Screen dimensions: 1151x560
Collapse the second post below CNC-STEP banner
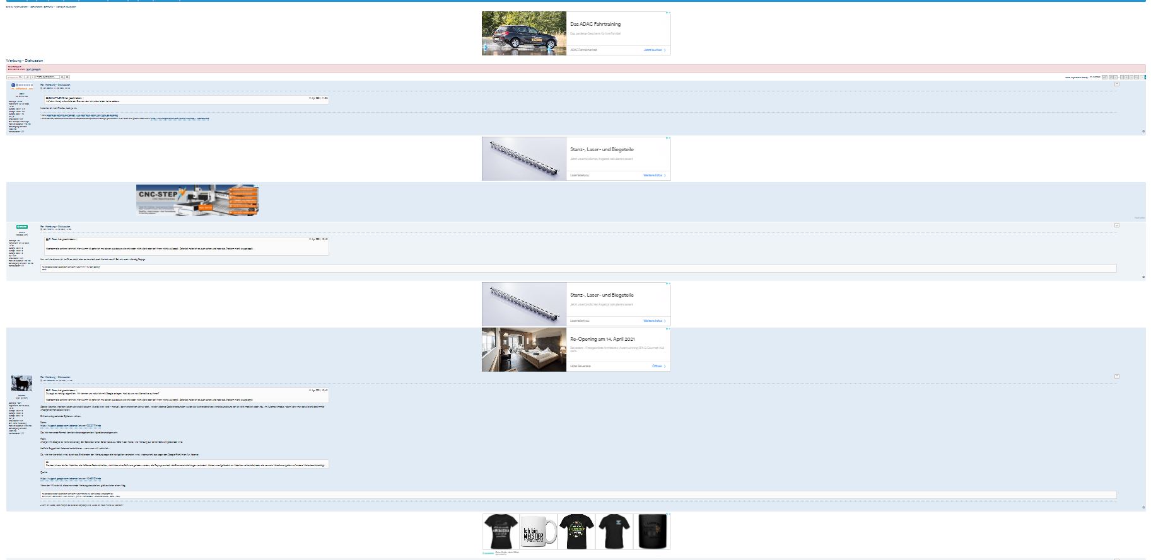[x=1116, y=225]
